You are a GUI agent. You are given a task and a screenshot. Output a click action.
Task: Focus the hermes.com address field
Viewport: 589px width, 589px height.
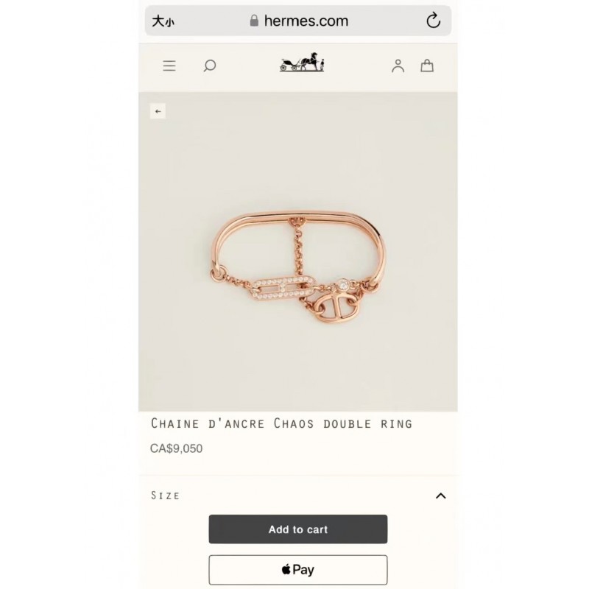(298, 21)
